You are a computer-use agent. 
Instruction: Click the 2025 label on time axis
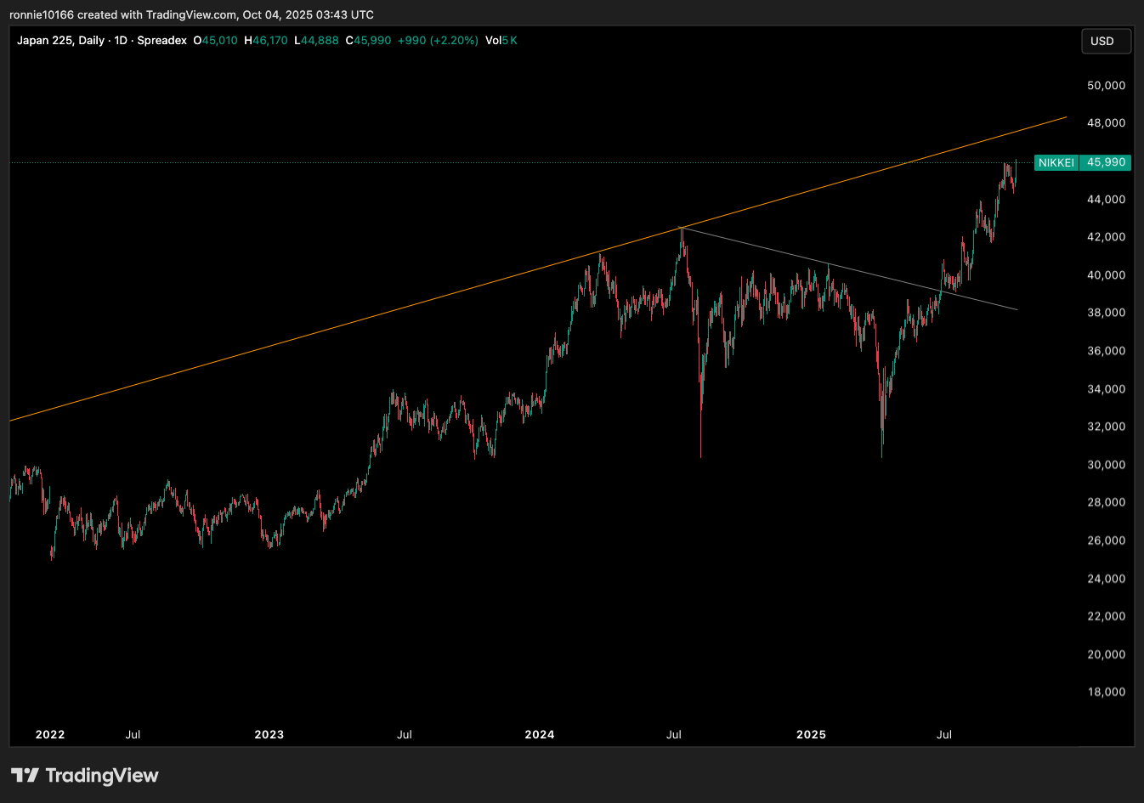click(x=811, y=734)
